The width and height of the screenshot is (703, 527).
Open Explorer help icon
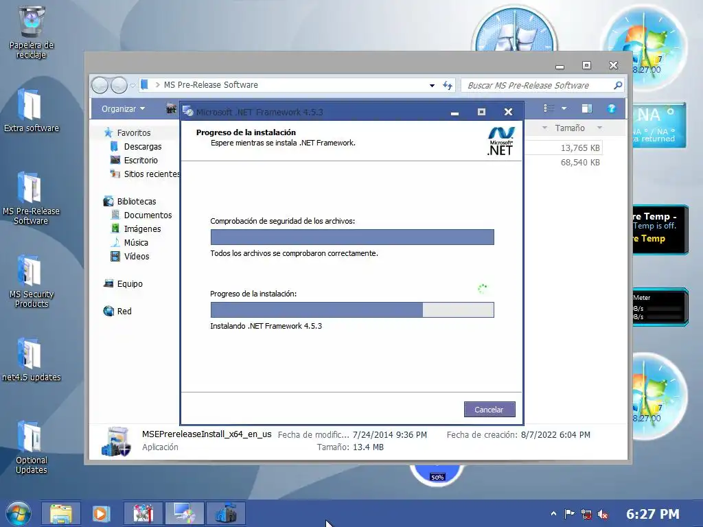click(611, 108)
